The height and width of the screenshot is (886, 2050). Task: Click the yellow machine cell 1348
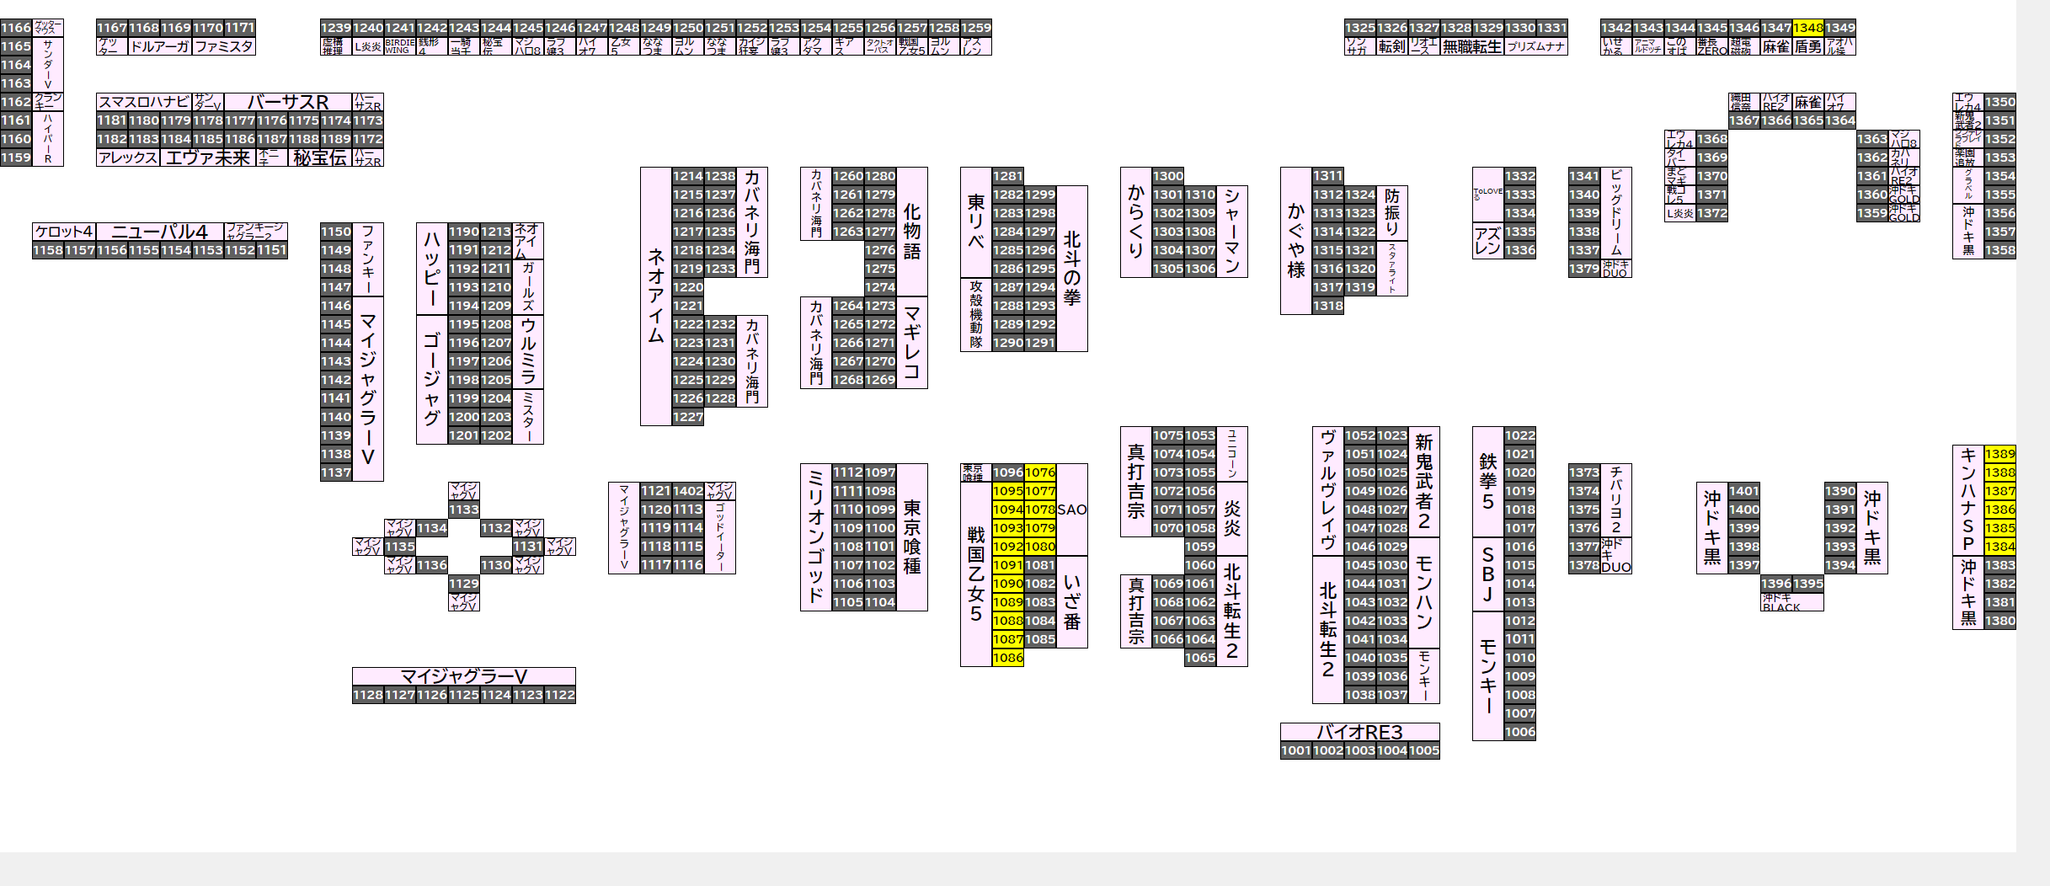1808,28
